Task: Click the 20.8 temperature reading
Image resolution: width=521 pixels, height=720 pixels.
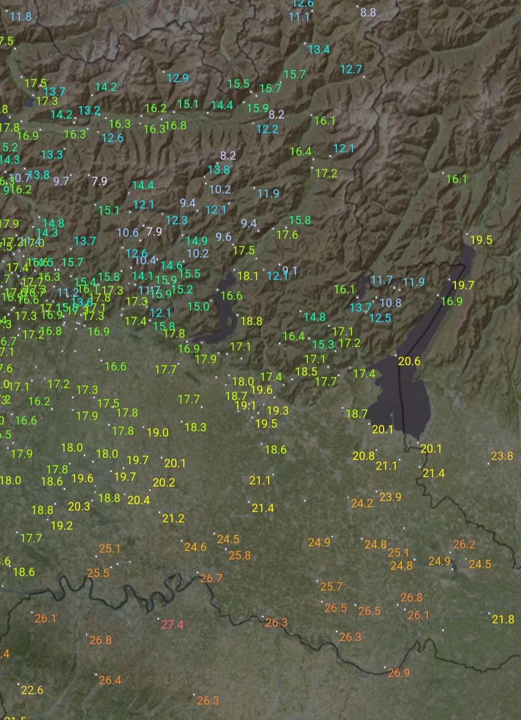Action: [363, 456]
